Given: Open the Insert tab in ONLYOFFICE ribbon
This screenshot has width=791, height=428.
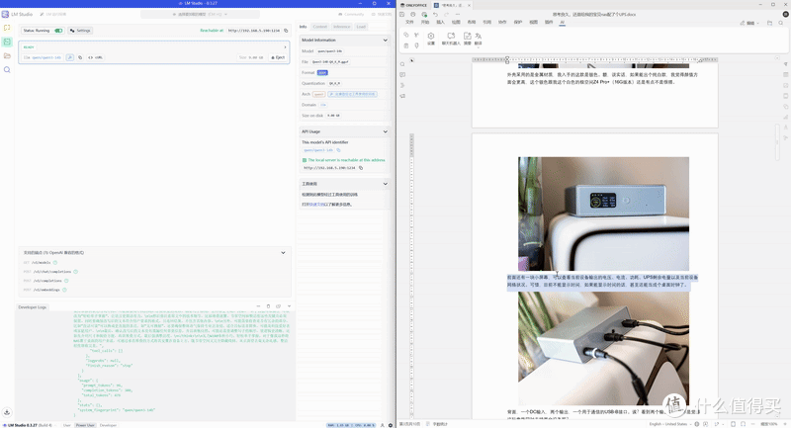Looking at the screenshot, I should [x=440, y=22].
